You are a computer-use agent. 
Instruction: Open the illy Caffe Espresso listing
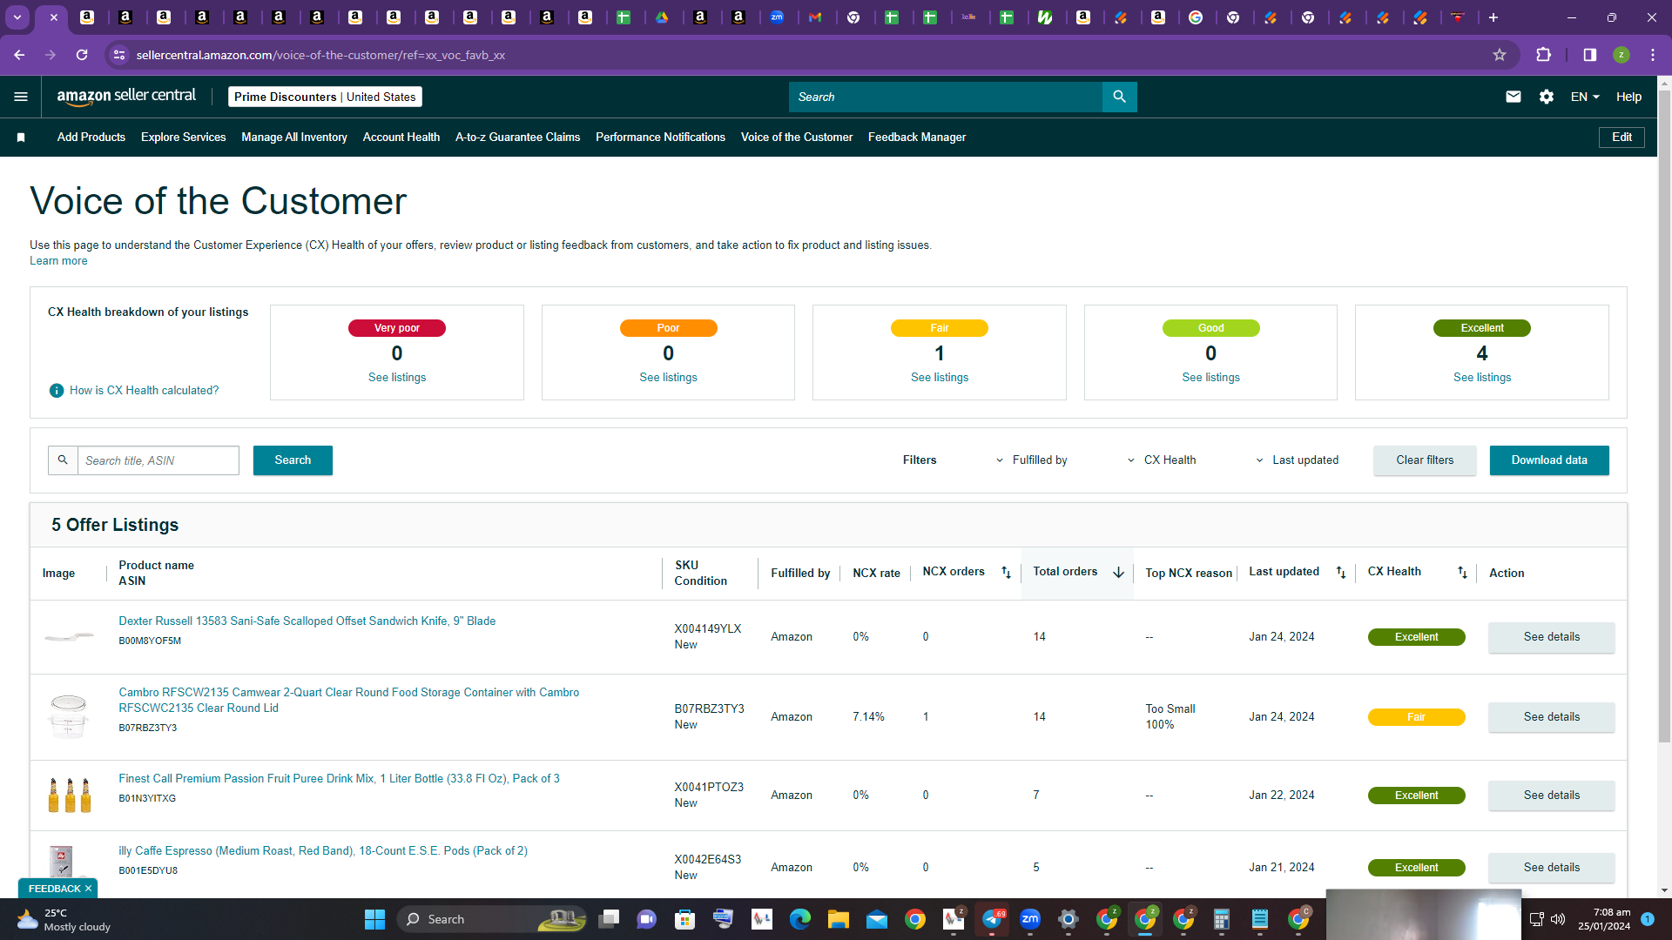point(323,851)
